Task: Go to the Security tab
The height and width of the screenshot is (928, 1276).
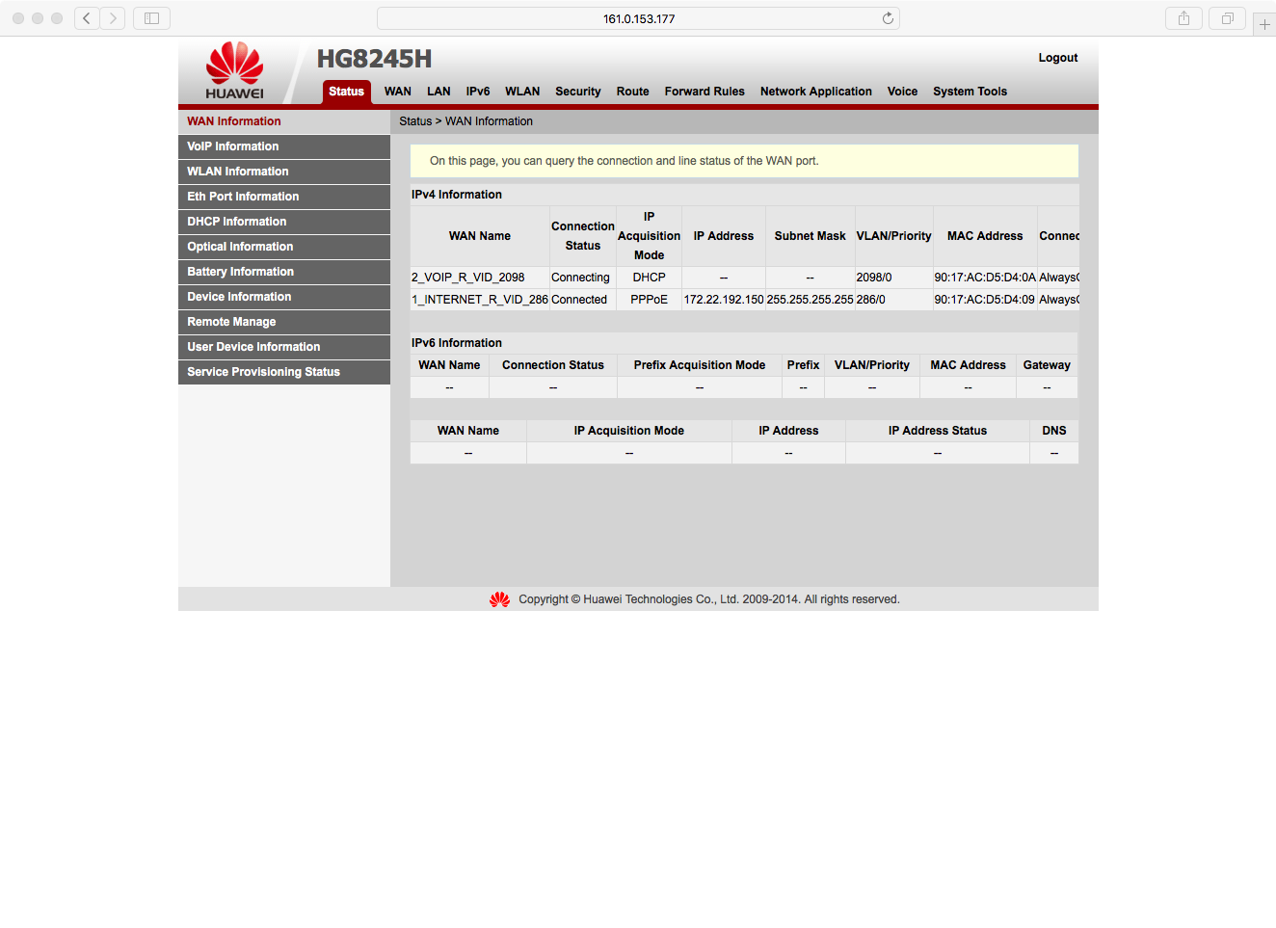Action: [577, 92]
